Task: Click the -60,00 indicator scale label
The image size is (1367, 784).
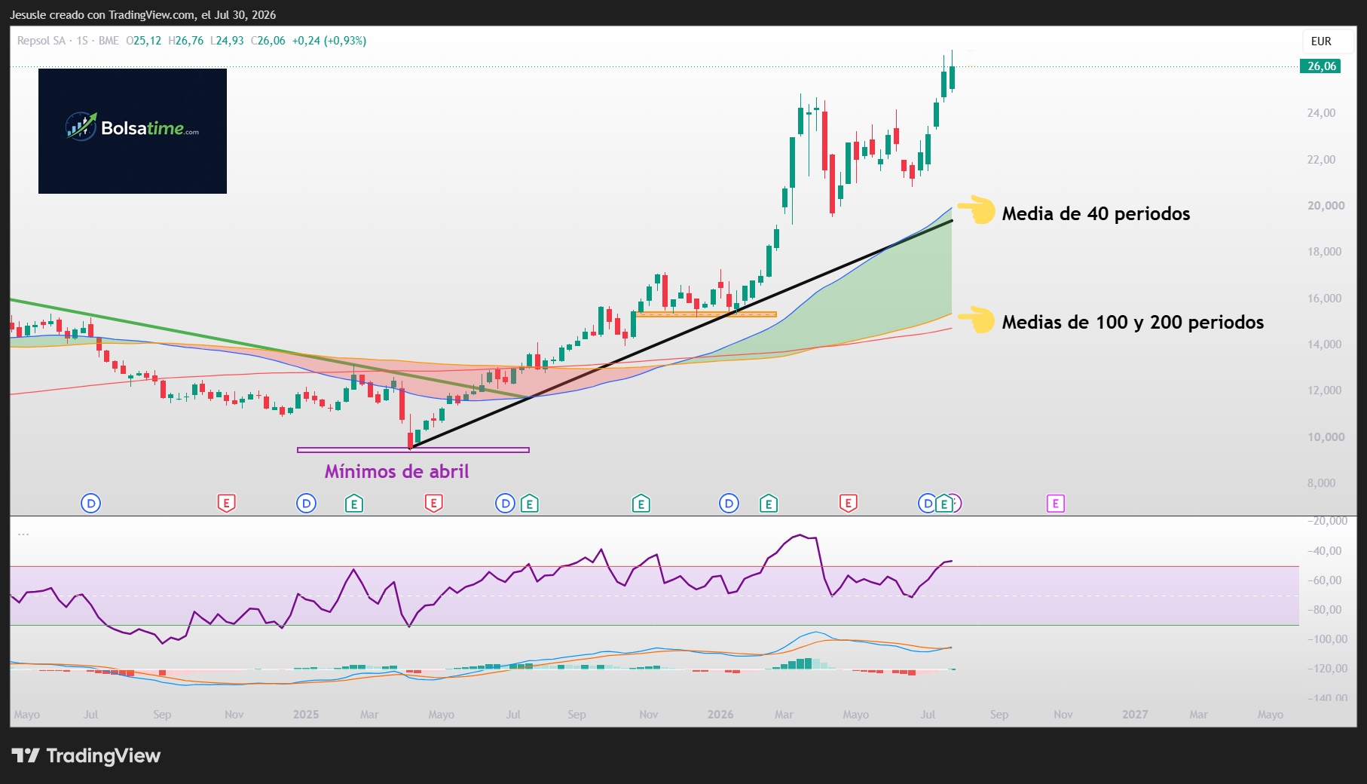Action: pos(1324,580)
